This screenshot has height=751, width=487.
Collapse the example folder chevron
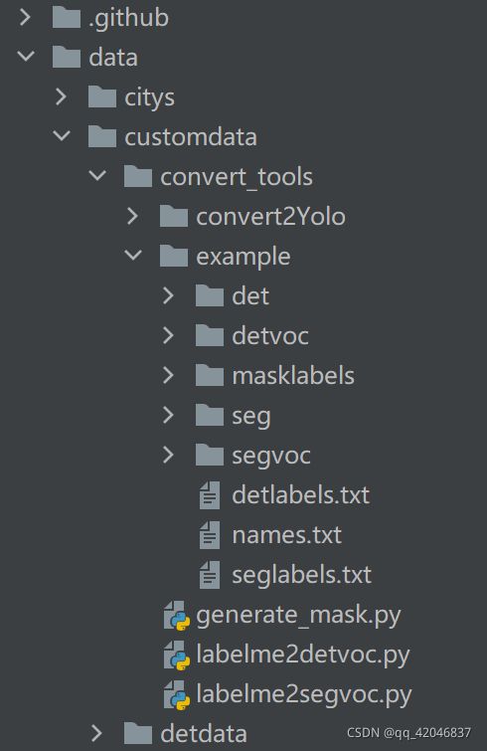133,256
